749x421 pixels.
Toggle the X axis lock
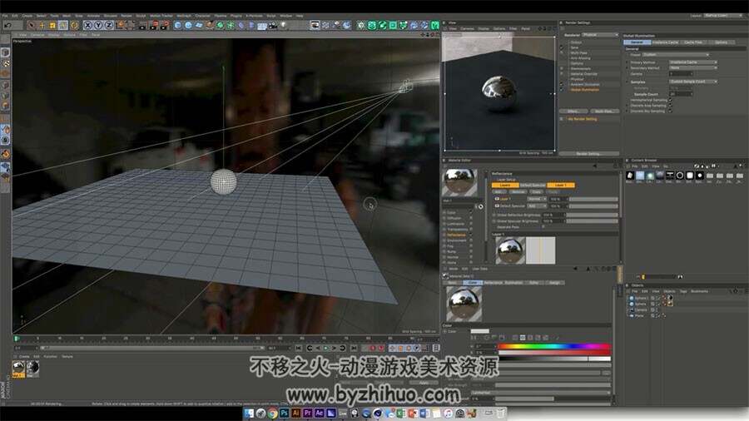pos(87,25)
